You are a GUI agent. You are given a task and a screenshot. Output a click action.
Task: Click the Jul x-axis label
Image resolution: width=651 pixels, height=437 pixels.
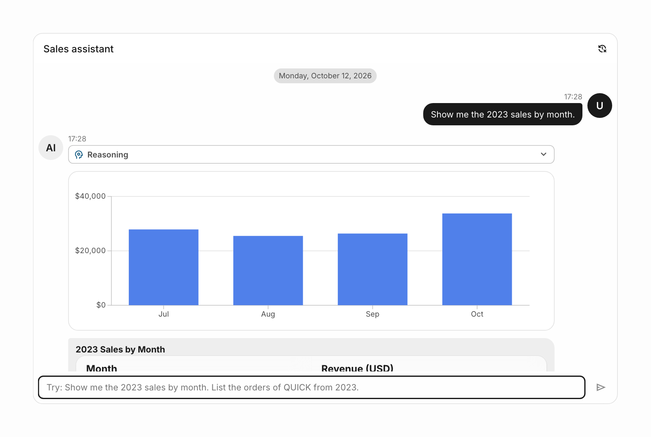[x=164, y=314]
